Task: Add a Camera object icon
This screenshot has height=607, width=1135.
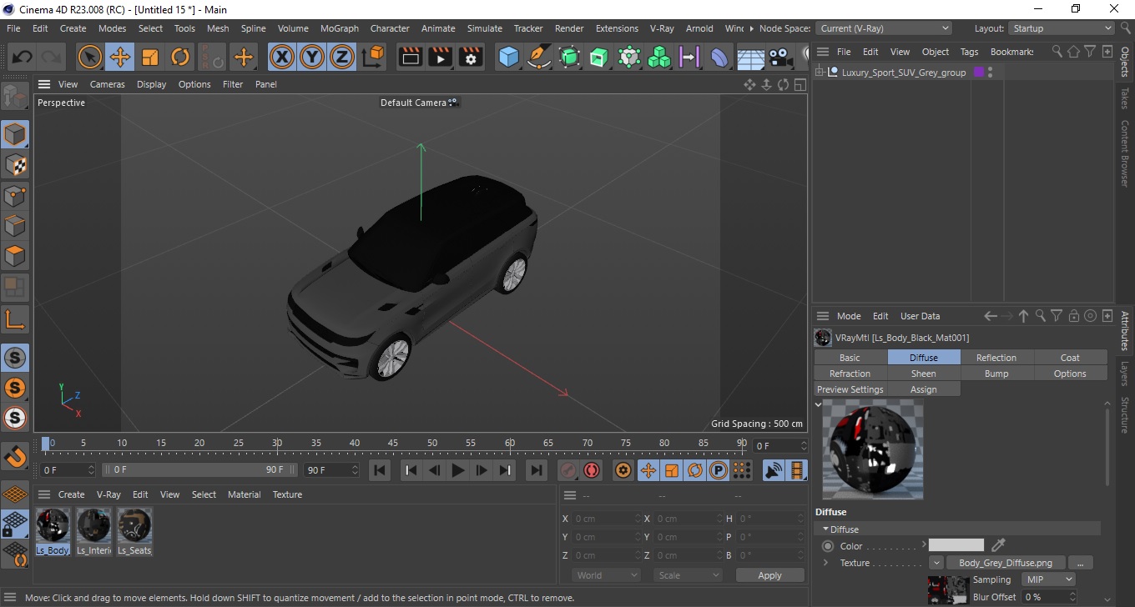Action: (779, 58)
